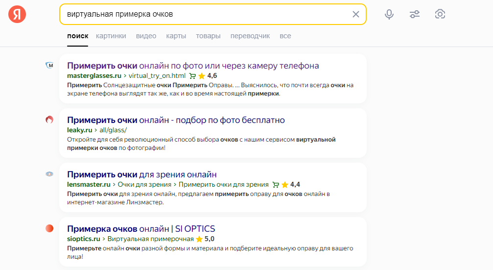Viewport: 493px width, 270px height.
Task: Expand the все services menu
Action: [x=285, y=36]
